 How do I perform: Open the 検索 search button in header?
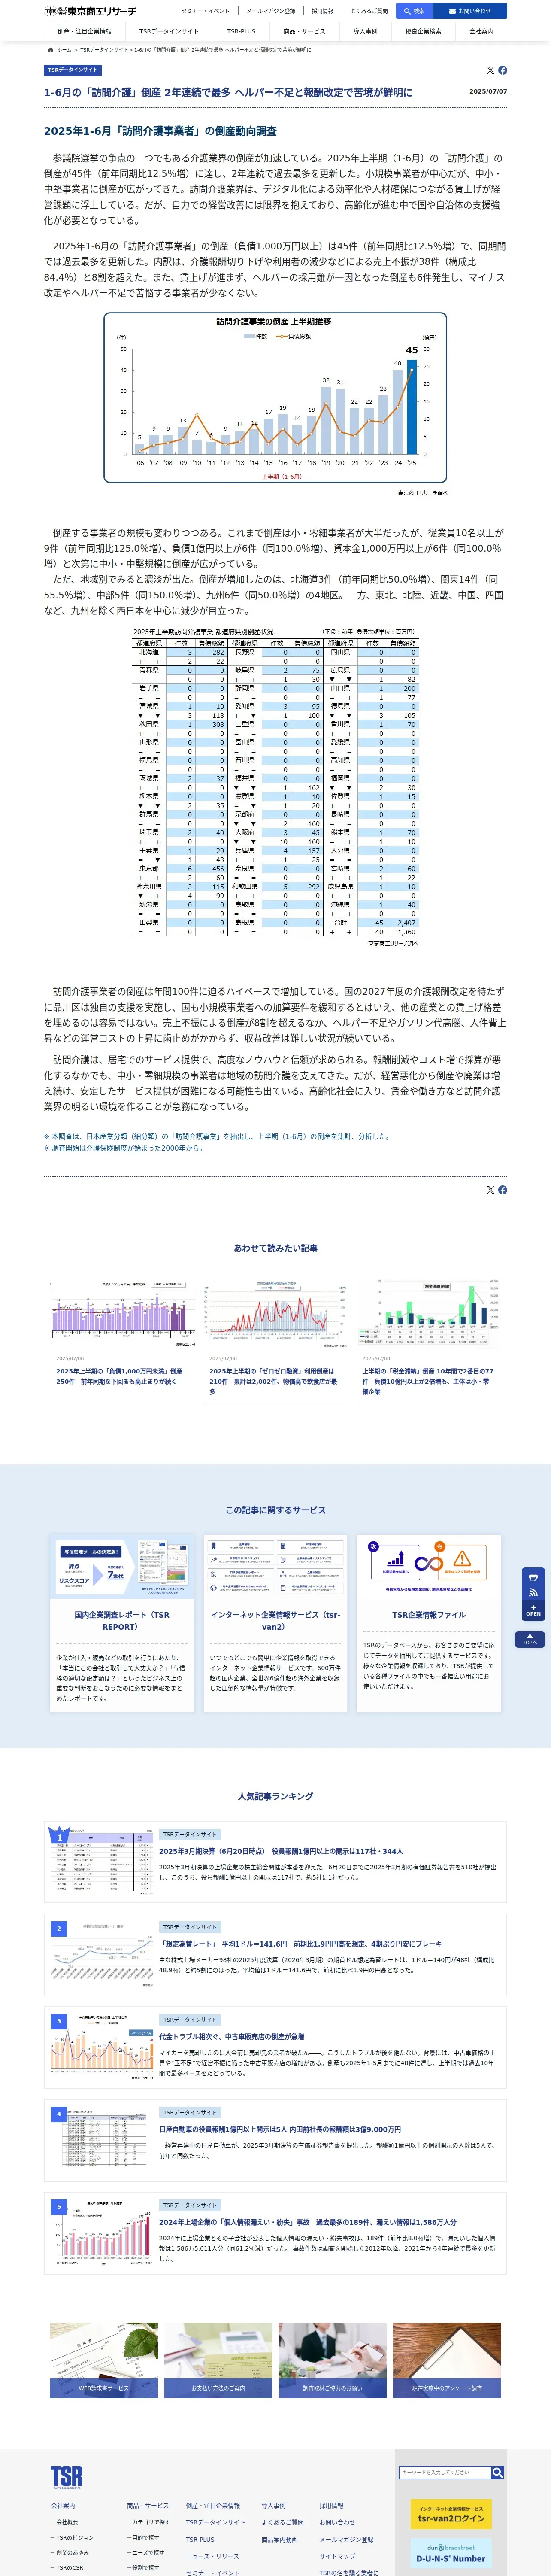[415, 11]
